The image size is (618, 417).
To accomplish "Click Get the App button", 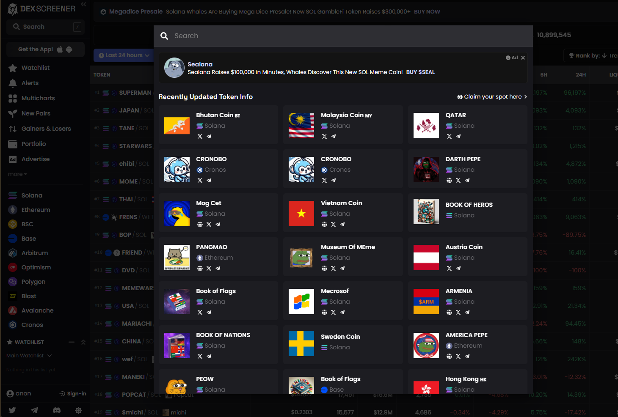I will 45,49.
